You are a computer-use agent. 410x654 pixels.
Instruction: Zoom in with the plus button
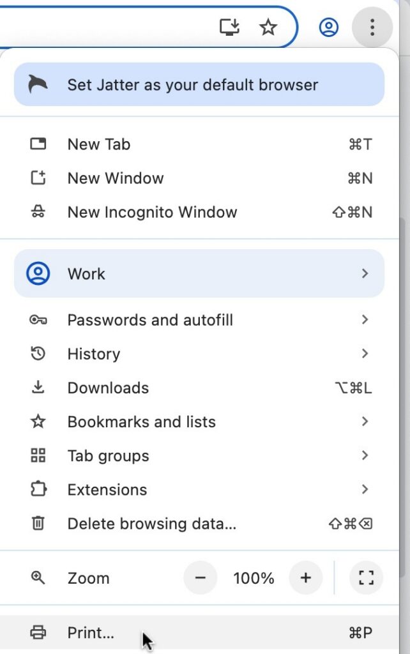pyautogui.click(x=306, y=578)
